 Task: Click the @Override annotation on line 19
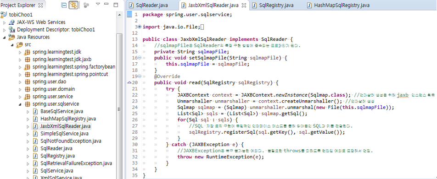[167, 76]
